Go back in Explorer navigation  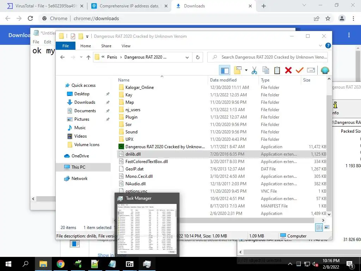pos(62,57)
